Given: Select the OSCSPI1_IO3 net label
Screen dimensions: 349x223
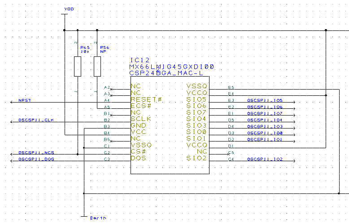Looking at the screenshot, I should point(265,127).
